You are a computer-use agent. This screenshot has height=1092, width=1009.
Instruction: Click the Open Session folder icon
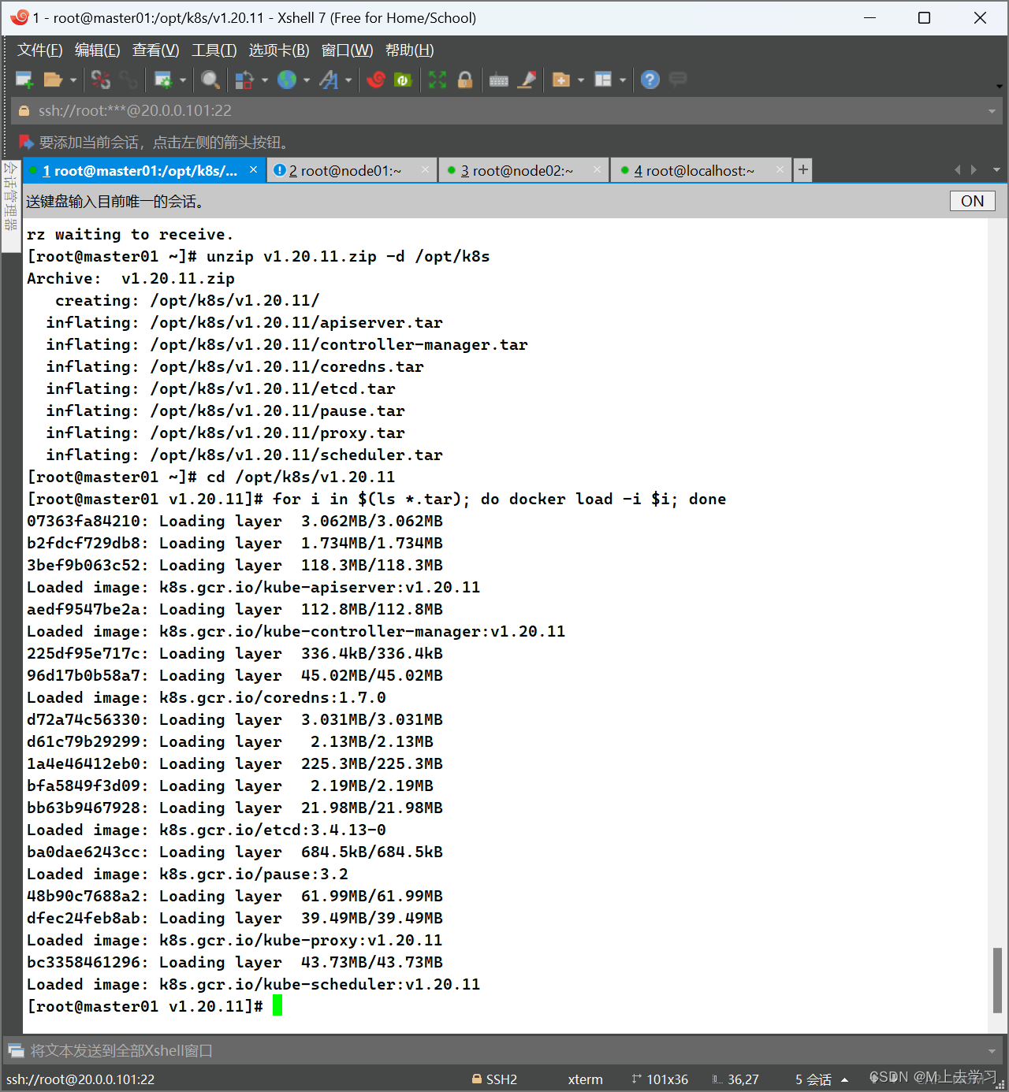(x=53, y=80)
